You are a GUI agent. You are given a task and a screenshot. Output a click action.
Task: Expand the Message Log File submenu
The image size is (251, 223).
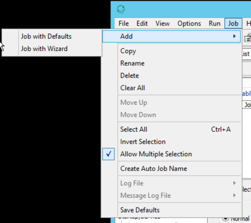tap(234, 195)
